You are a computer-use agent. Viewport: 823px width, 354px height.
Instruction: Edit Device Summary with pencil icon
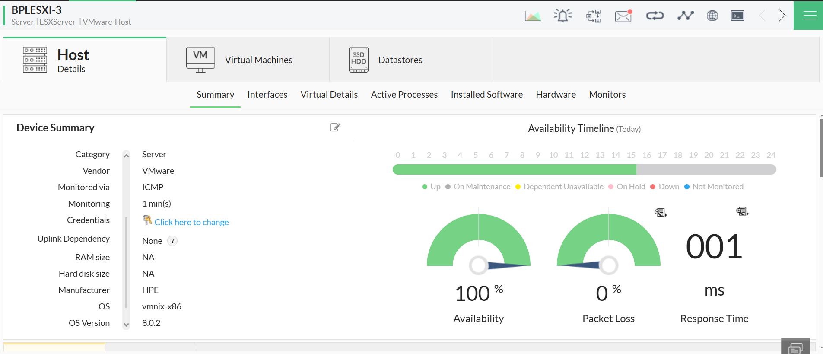click(335, 127)
